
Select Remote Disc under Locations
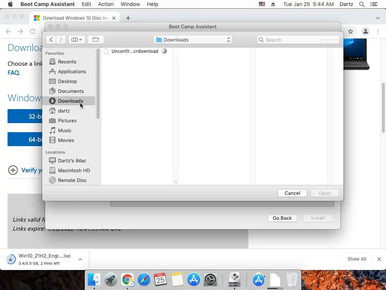pyautogui.click(x=69, y=180)
